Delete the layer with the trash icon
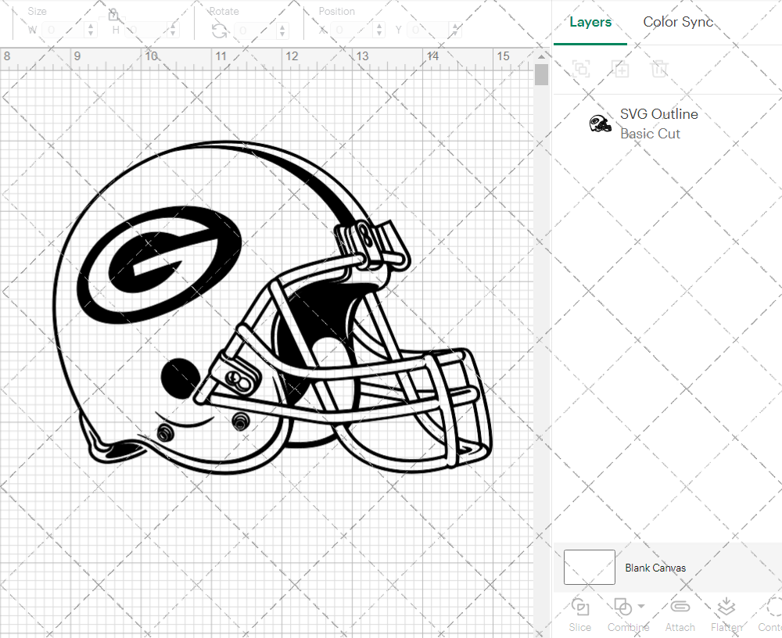782x638 pixels. (660, 69)
